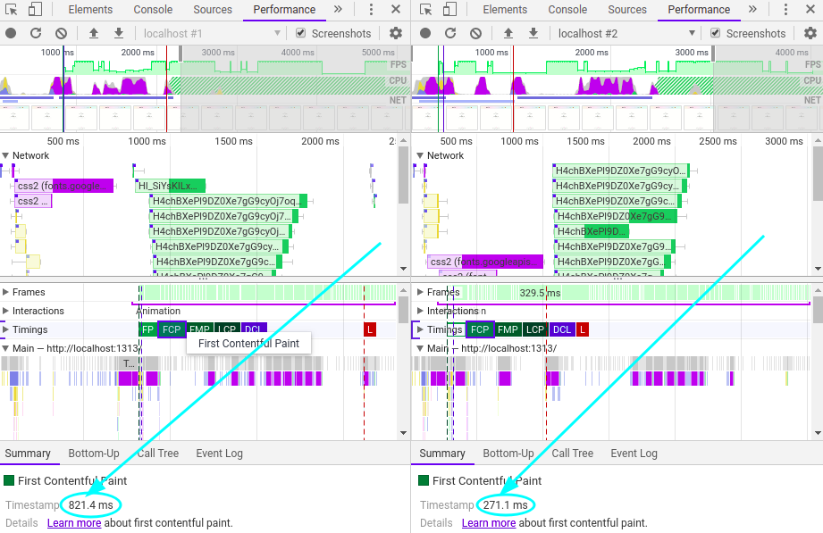Show more tabs chevron in left DevTools
823x533 pixels.
pos(338,10)
